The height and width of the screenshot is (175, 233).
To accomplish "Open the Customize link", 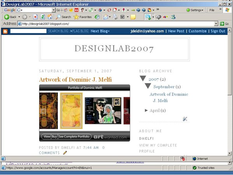I will tap(198, 31).
